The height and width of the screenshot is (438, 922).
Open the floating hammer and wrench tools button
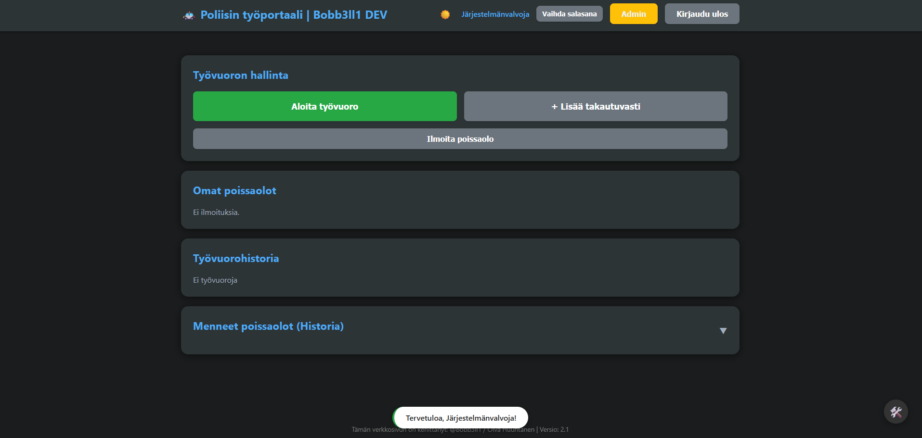896,412
